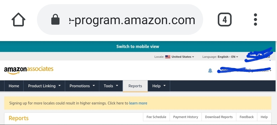Follow the learn more link

(138, 103)
